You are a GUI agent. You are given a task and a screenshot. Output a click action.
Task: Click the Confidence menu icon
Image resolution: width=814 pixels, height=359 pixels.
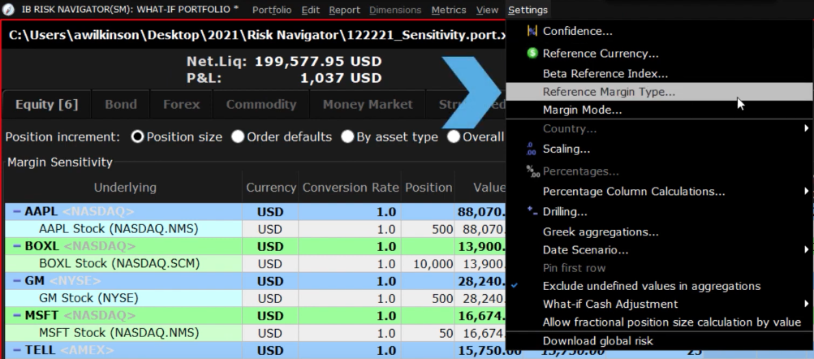tap(532, 31)
